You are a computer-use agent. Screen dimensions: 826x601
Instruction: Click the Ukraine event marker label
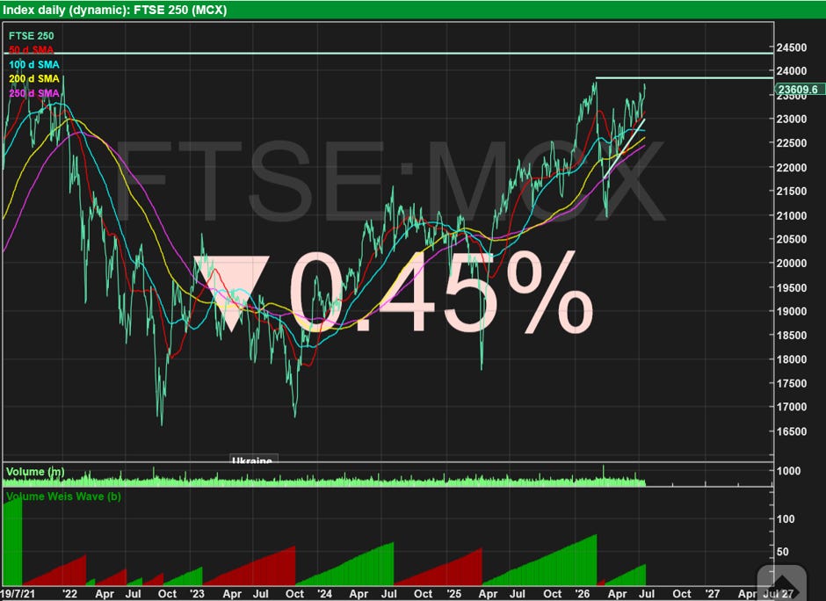point(252,460)
